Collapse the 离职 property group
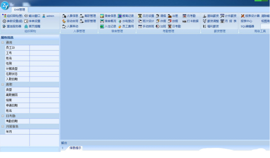Image resolution: width=270 pixels, height=158 pixels. [x=3, y=85]
